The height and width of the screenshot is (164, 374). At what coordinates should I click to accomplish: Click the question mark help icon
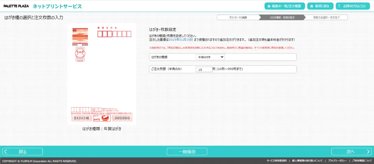[339, 6]
